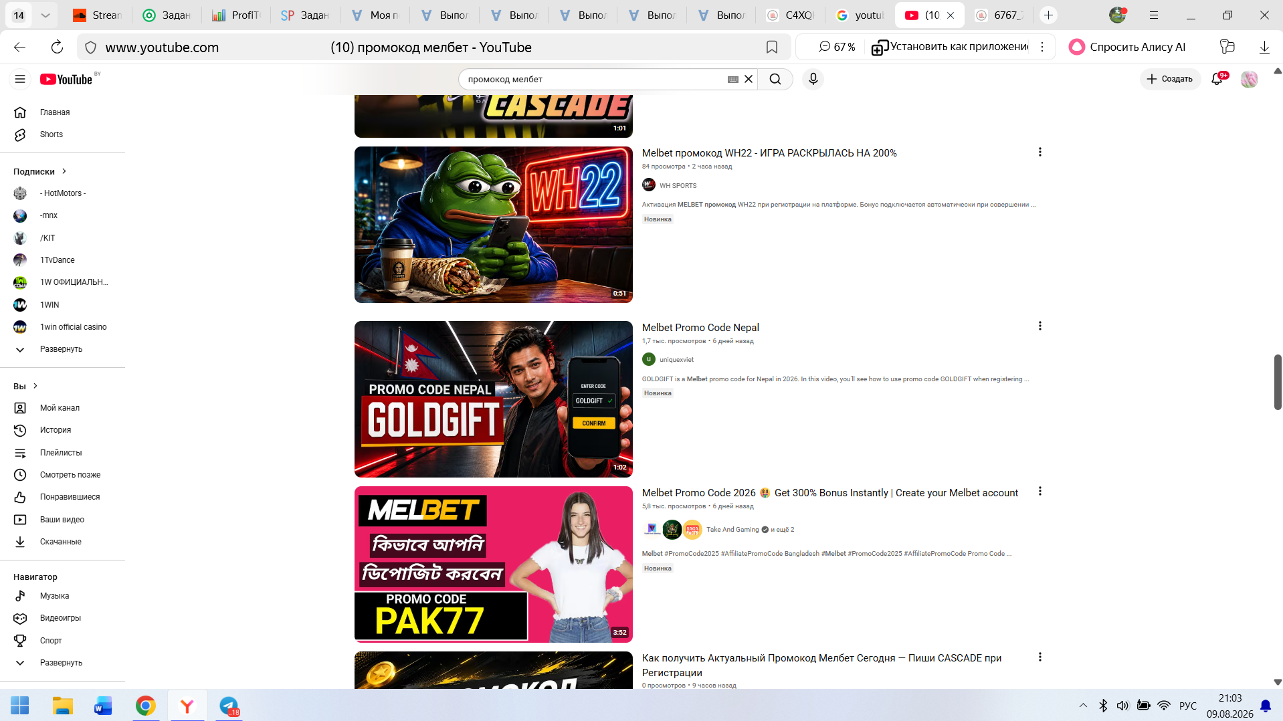Open Ваши видео
The image size is (1283, 721).
click(x=62, y=520)
